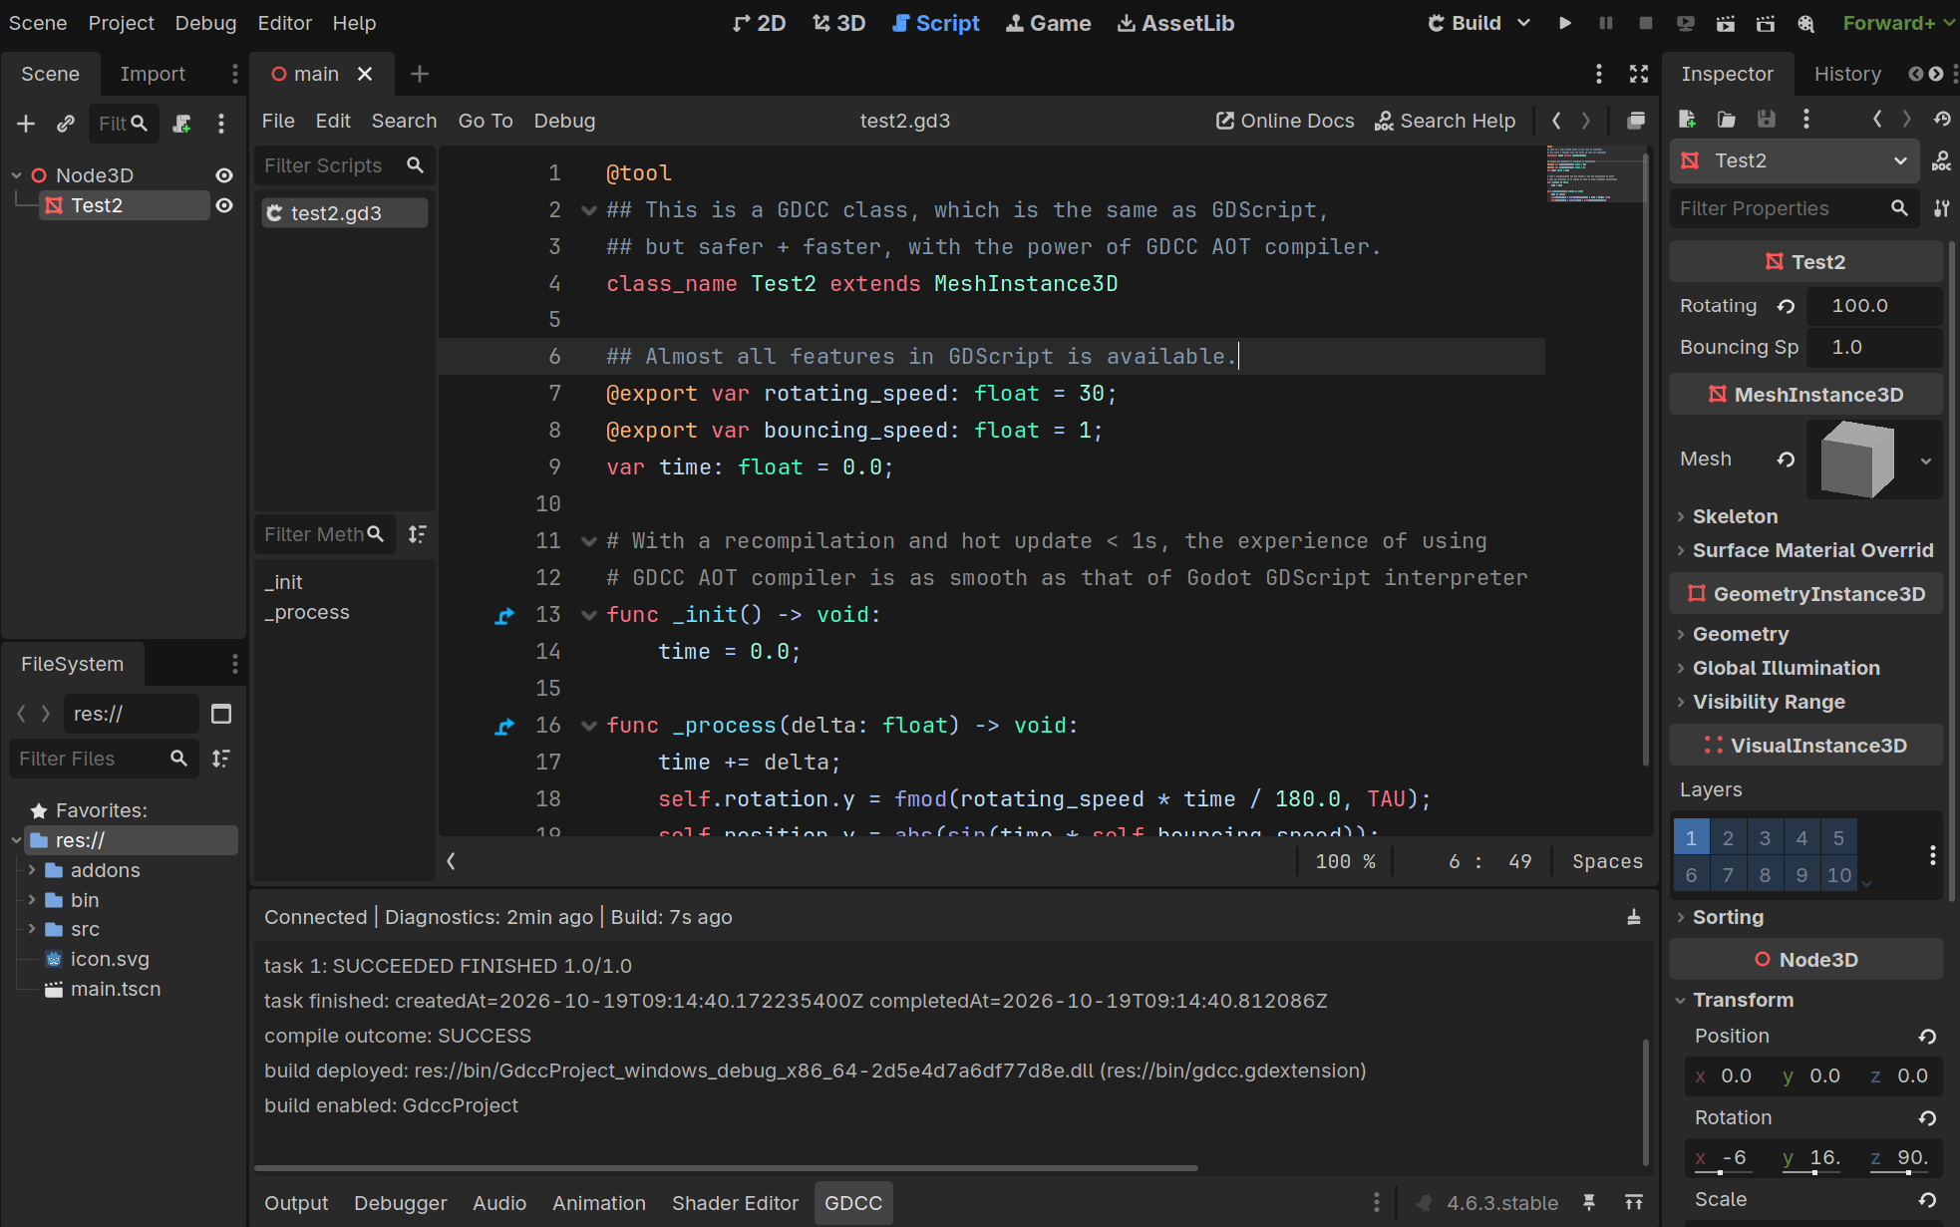The height and width of the screenshot is (1227, 1960).
Task: Toggle the script panel collapse arrow
Action: 452,861
